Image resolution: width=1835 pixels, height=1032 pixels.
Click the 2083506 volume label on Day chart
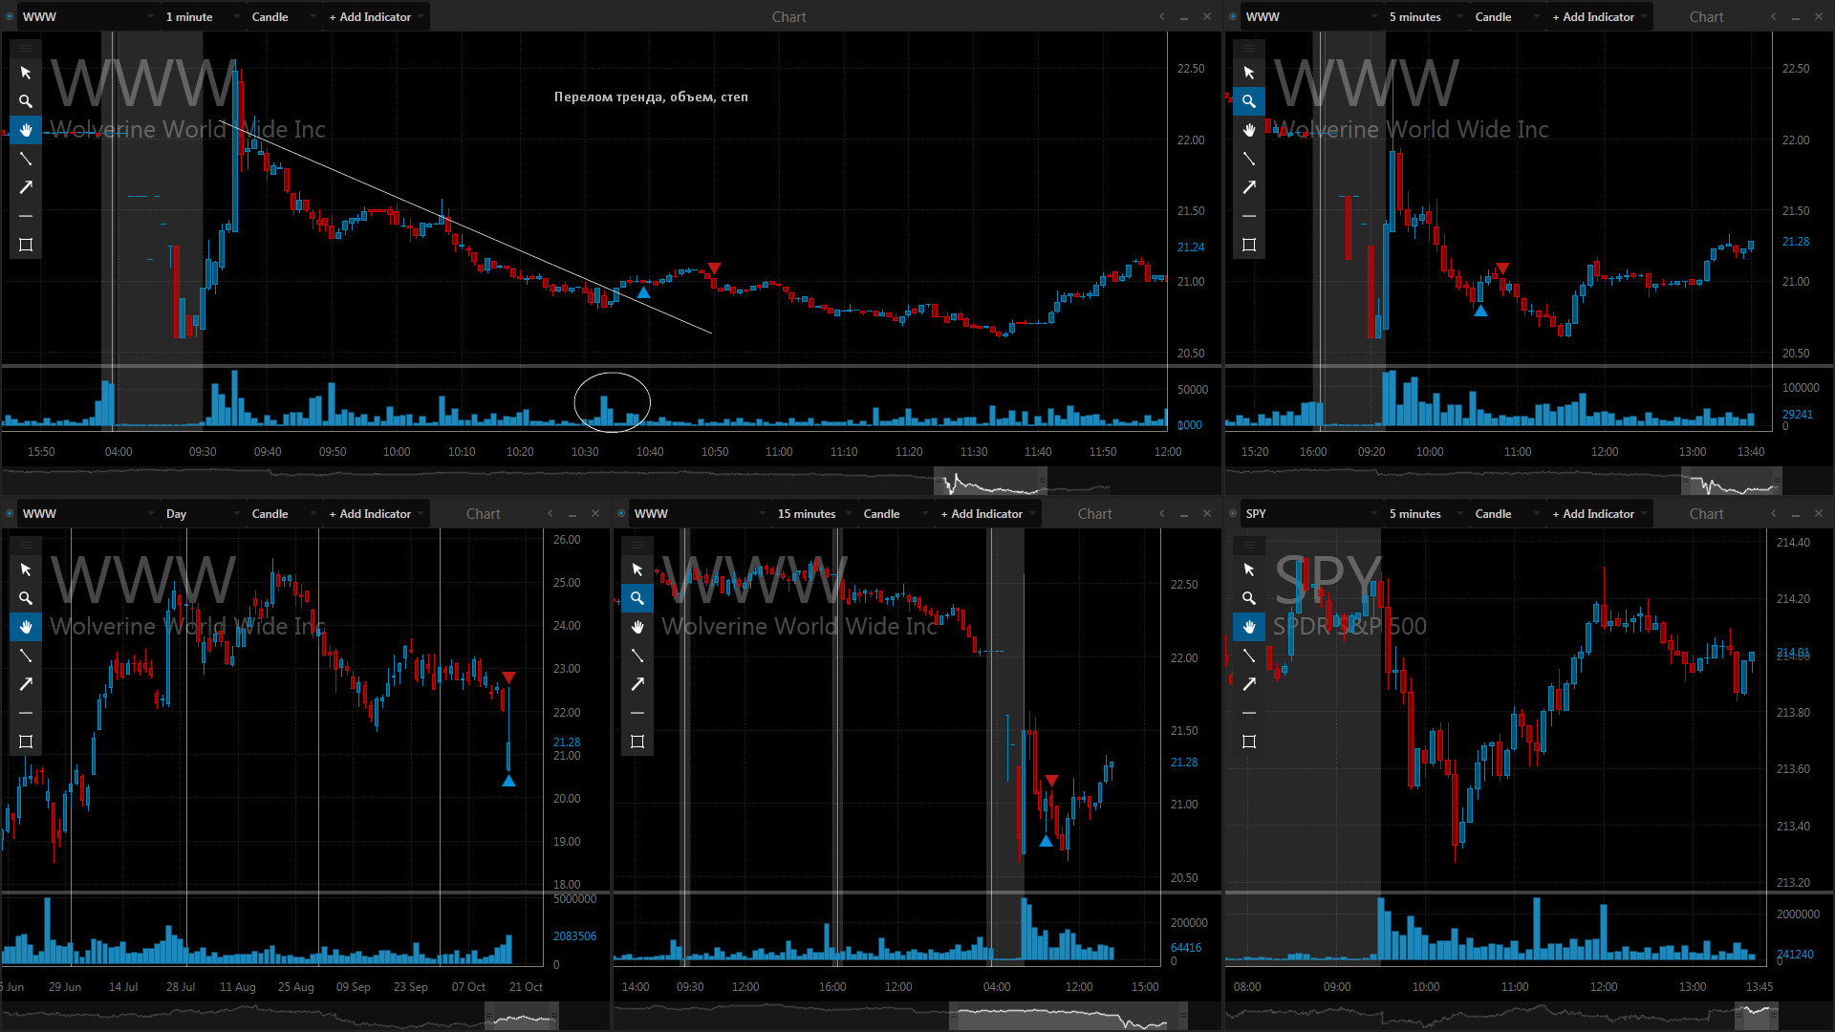pyautogui.click(x=574, y=936)
